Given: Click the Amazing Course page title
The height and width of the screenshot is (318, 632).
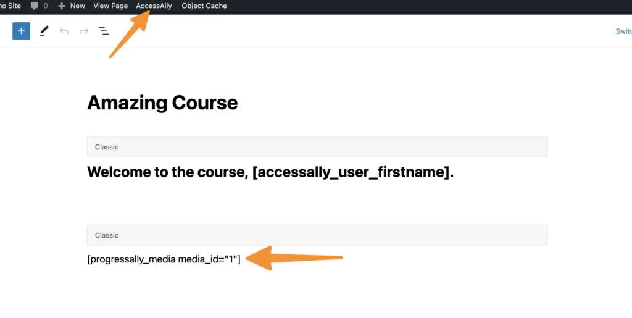Looking at the screenshot, I should pyautogui.click(x=162, y=103).
